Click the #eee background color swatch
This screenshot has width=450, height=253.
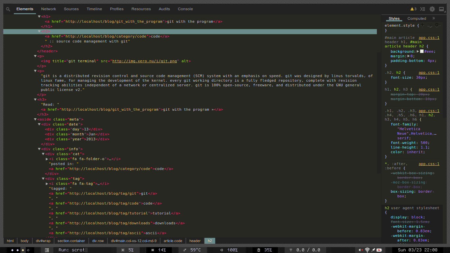[422, 51]
